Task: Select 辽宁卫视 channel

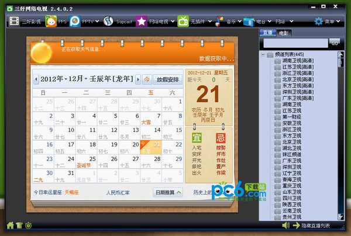Action: pyautogui.click(x=292, y=173)
